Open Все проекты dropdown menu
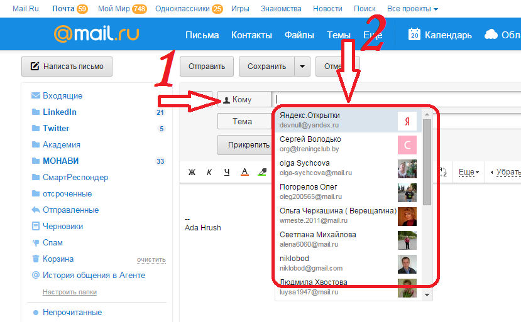This screenshot has width=521, height=322. click(412, 9)
